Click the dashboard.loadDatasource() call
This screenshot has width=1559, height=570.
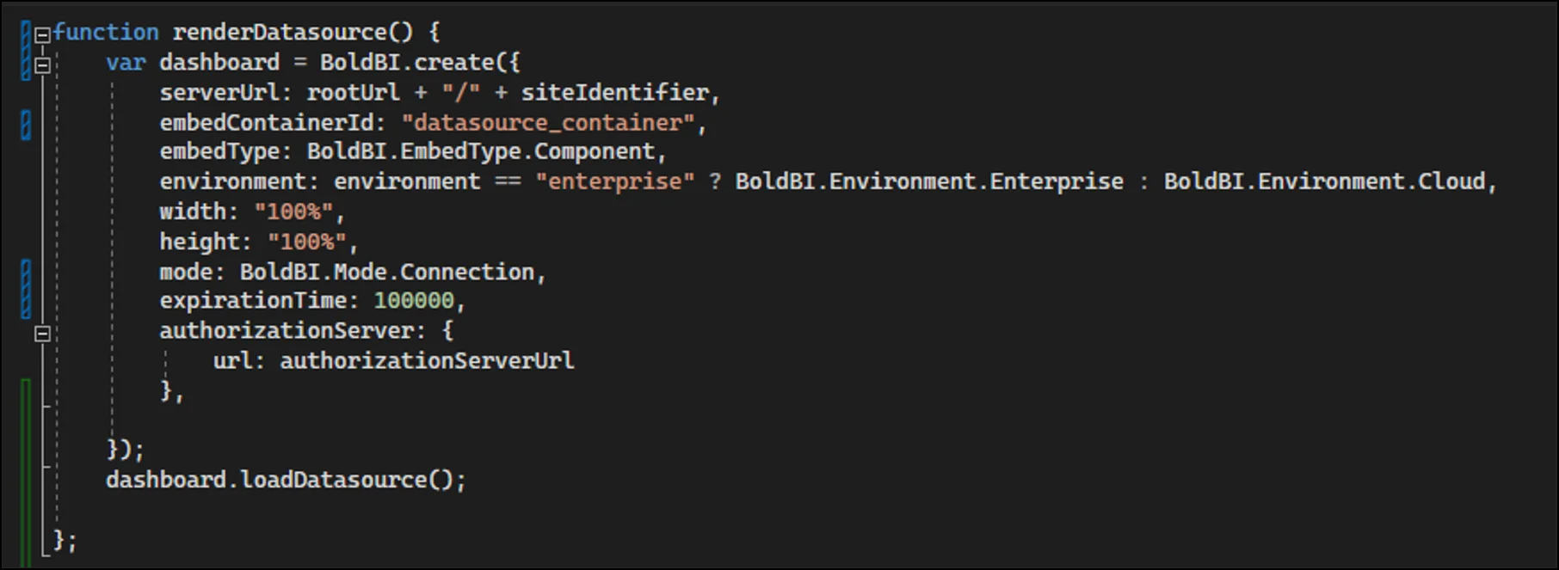(x=285, y=480)
